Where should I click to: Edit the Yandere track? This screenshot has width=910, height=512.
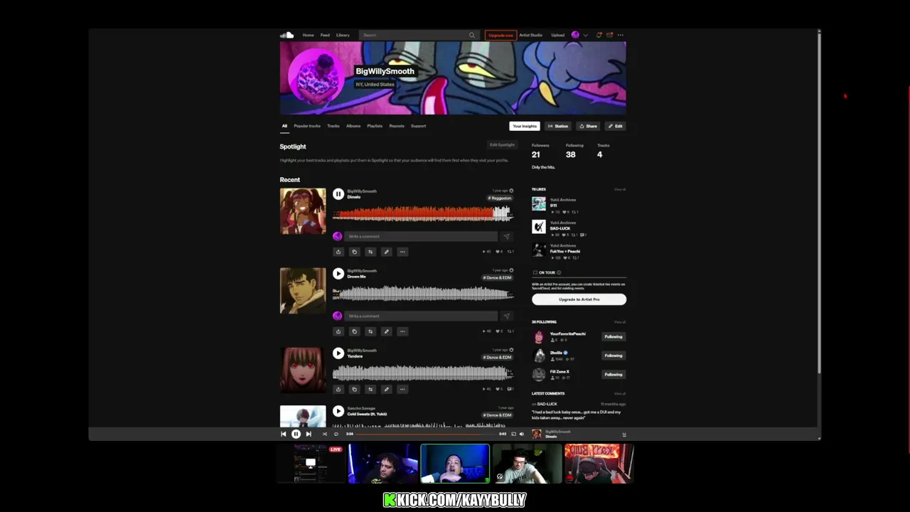click(386, 390)
